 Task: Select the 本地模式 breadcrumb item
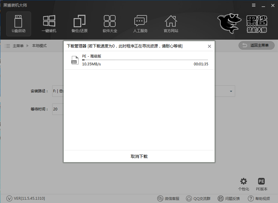point(39,46)
